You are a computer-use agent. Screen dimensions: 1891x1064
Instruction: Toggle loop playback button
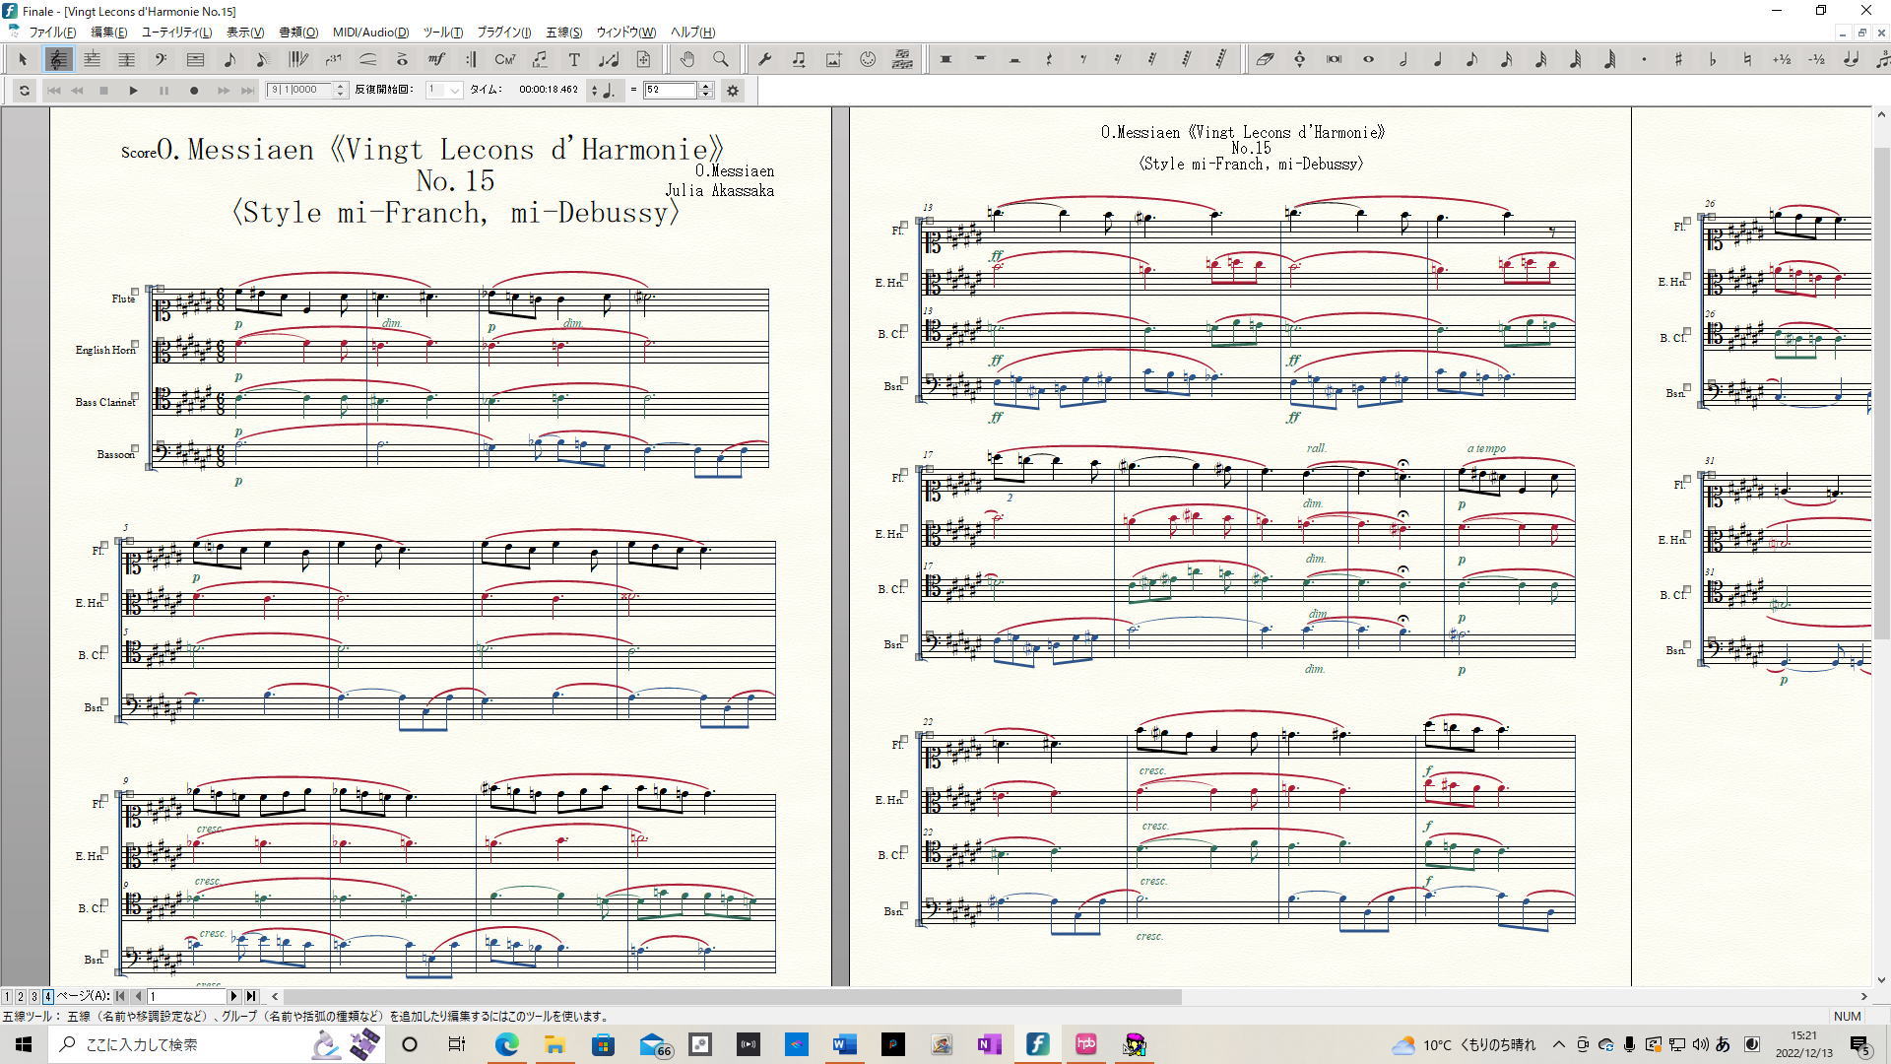pyautogui.click(x=24, y=91)
